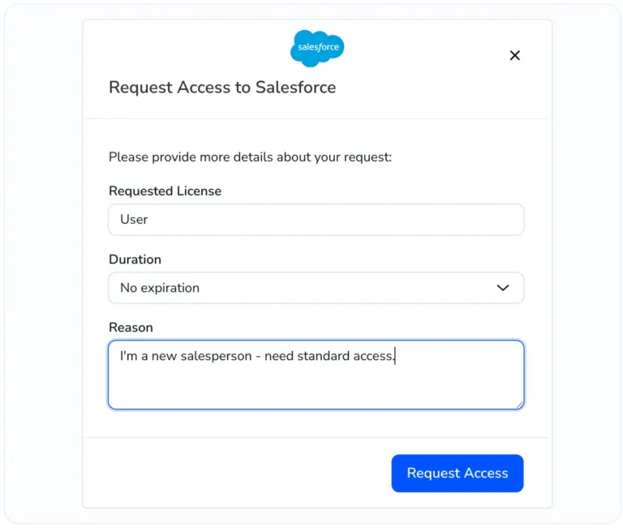The image size is (623, 528).
Task: Click the Request Access button
Action: 458,473
